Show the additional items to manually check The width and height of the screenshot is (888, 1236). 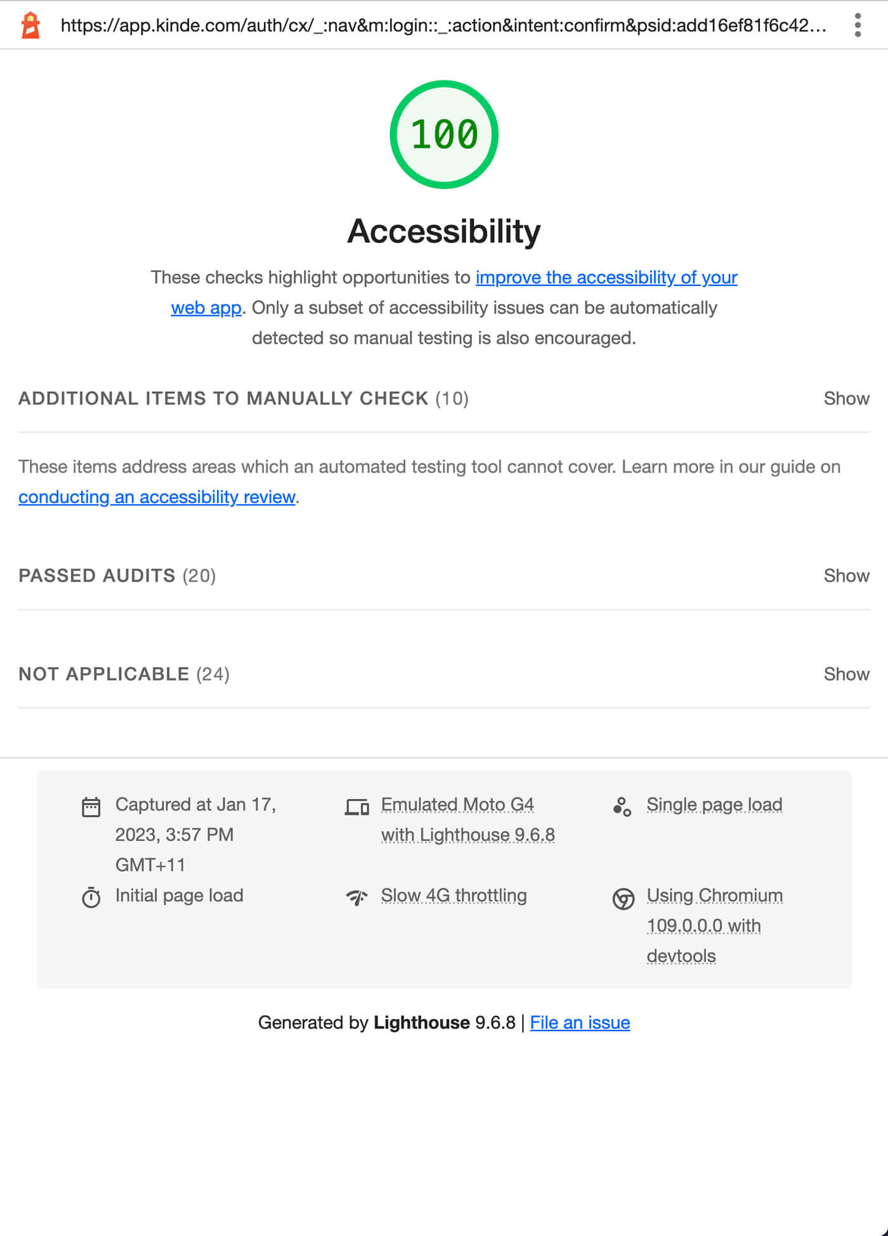846,398
